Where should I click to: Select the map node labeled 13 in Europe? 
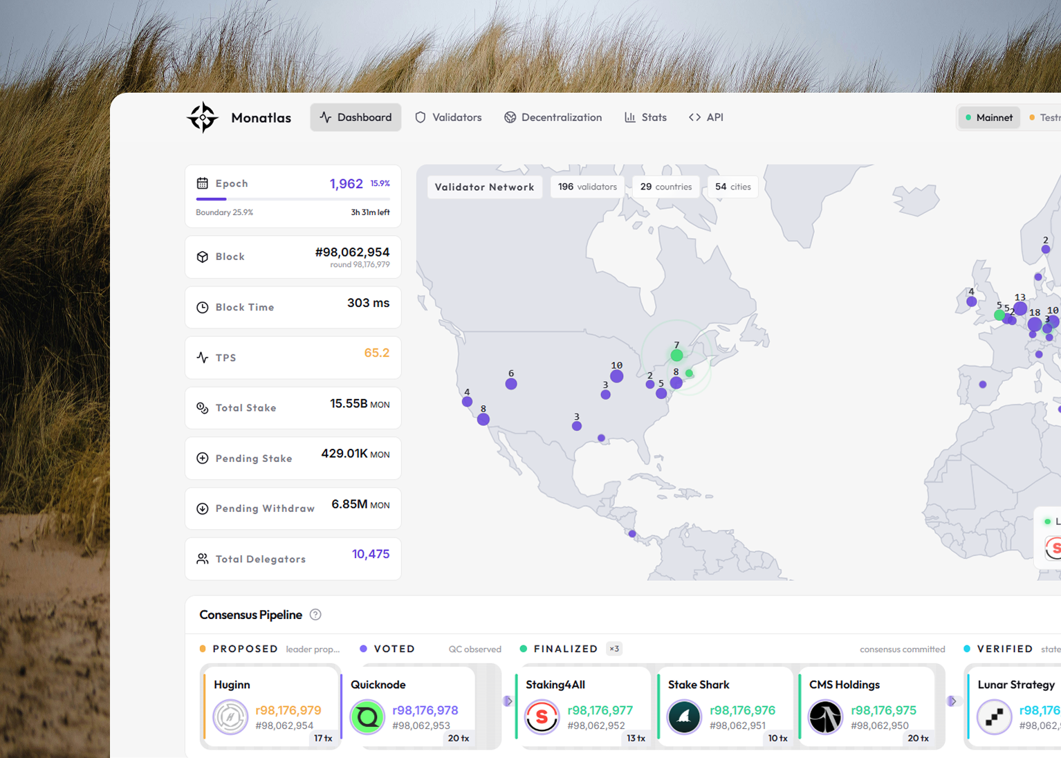[x=1020, y=308]
